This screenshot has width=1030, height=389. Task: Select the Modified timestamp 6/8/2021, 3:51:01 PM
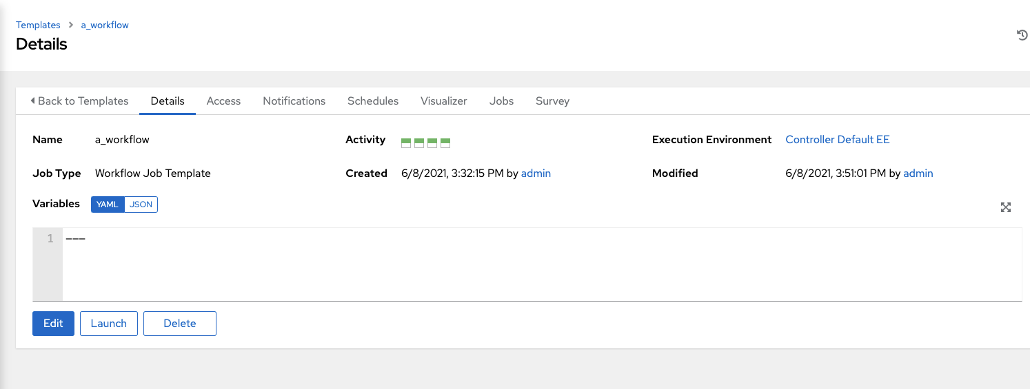tap(836, 174)
